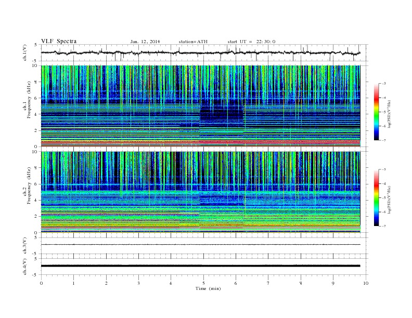
Task: Click the date "Jan. 12, 2014"
Action: (x=145, y=42)
